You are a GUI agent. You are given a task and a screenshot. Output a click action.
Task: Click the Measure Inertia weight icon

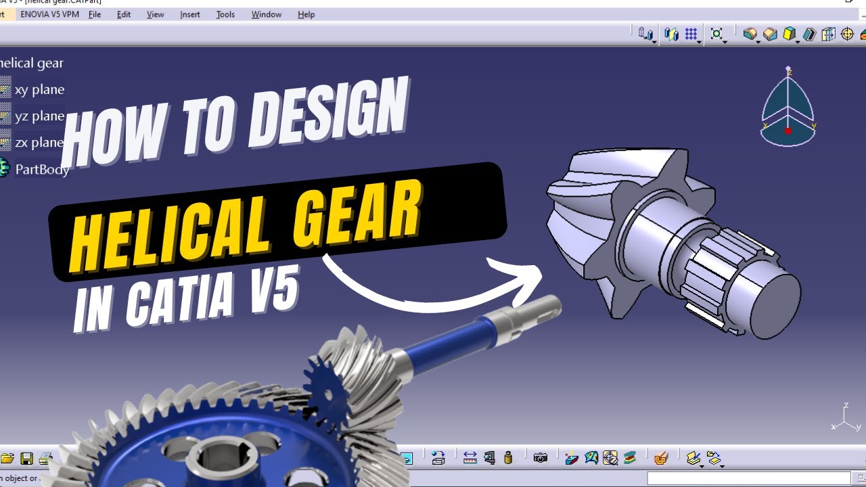point(508,458)
